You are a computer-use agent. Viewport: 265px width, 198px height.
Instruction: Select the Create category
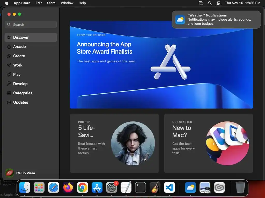coord(31,56)
